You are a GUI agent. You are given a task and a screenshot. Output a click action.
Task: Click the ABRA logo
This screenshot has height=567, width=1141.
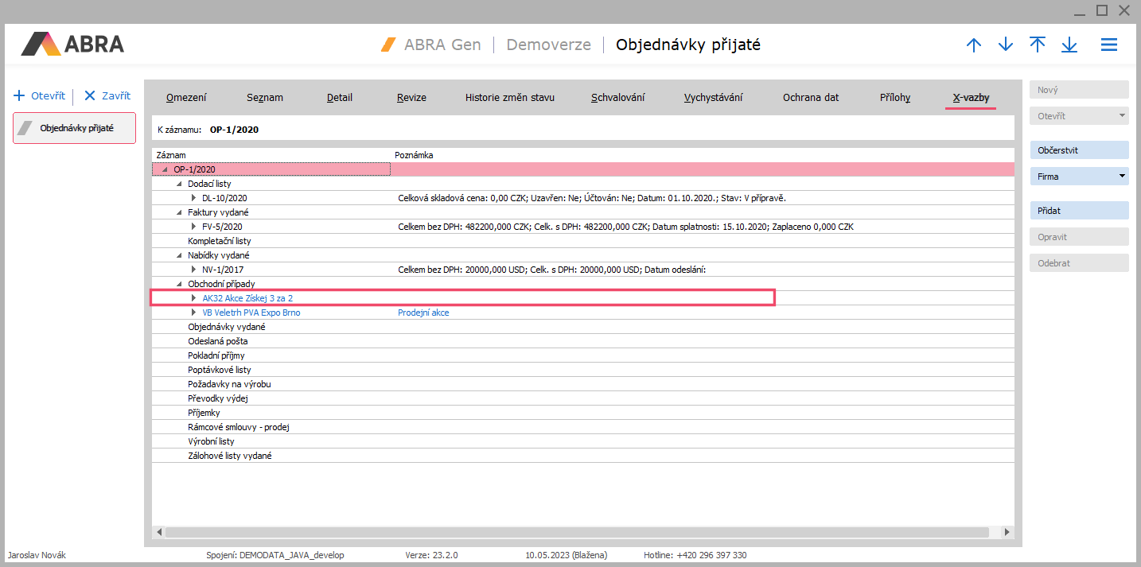coord(72,44)
